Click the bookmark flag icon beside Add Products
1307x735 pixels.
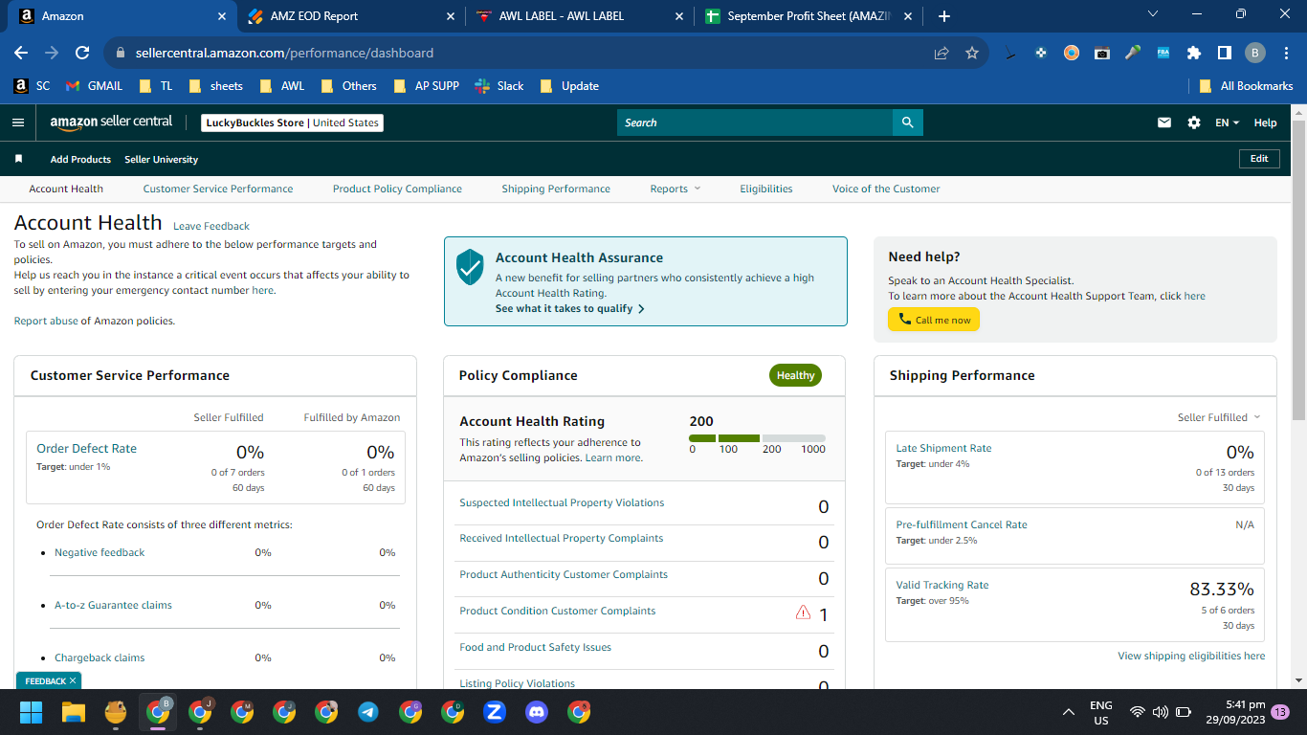pos(18,159)
